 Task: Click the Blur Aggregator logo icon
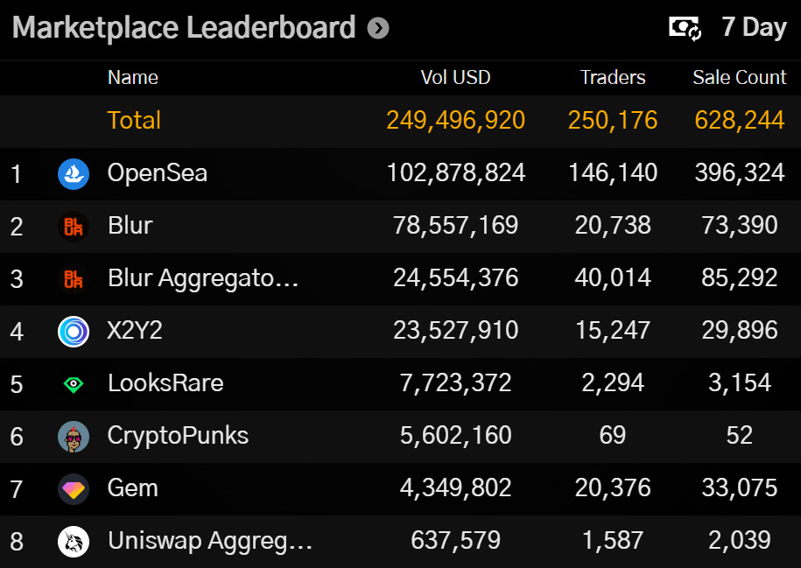(x=74, y=279)
